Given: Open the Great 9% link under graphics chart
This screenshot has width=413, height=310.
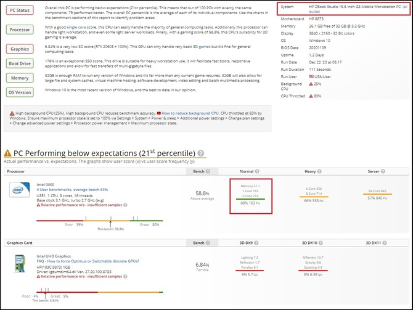Looking at the screenshot, I should click(65, 296).
